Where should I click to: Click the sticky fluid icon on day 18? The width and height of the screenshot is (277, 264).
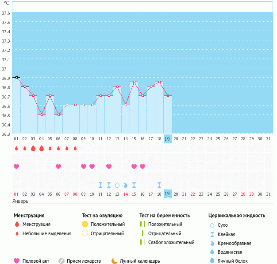tap(159, 185)
